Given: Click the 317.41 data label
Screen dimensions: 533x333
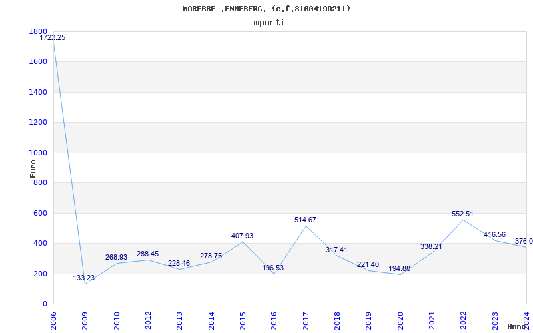Looking at the screenshot, I should 336,250.
